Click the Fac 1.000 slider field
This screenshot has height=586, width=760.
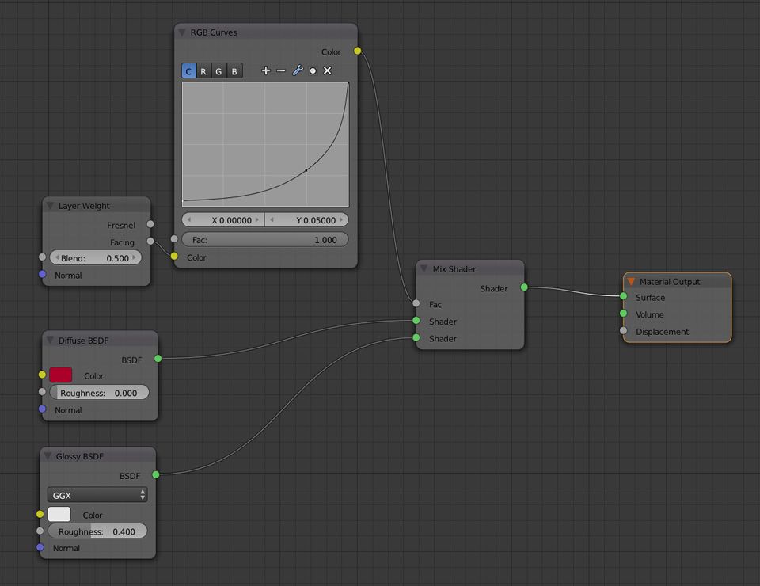[264, 239]
